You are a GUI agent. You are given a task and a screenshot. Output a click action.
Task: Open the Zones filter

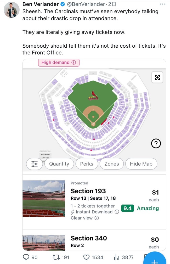(112, 164)
